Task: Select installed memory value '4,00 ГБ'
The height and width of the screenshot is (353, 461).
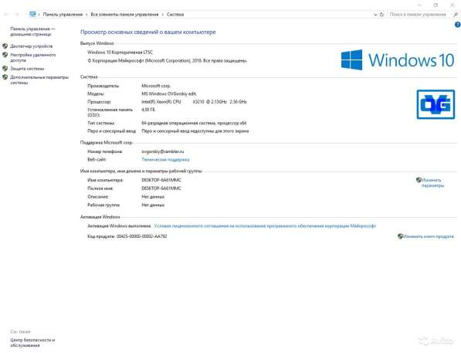Action: [148, 110]
